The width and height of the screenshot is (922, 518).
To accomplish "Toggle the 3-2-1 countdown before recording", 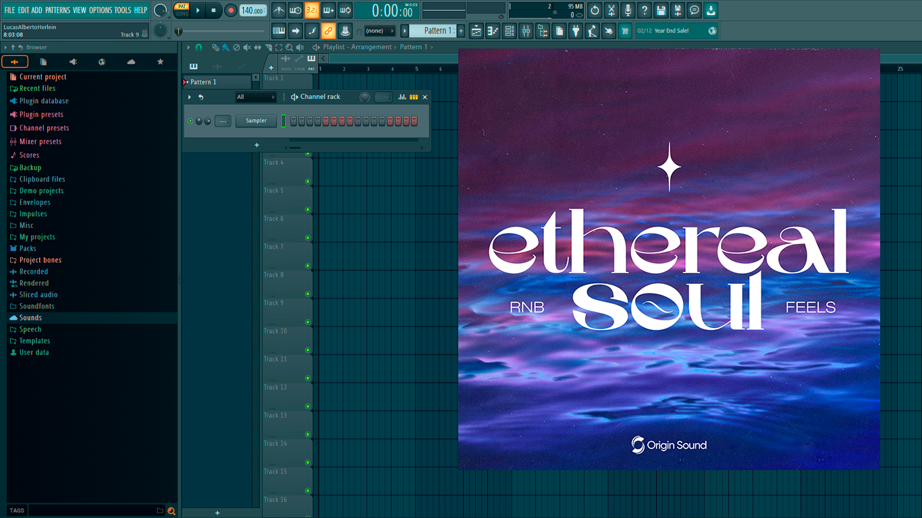I will [312, 10].
